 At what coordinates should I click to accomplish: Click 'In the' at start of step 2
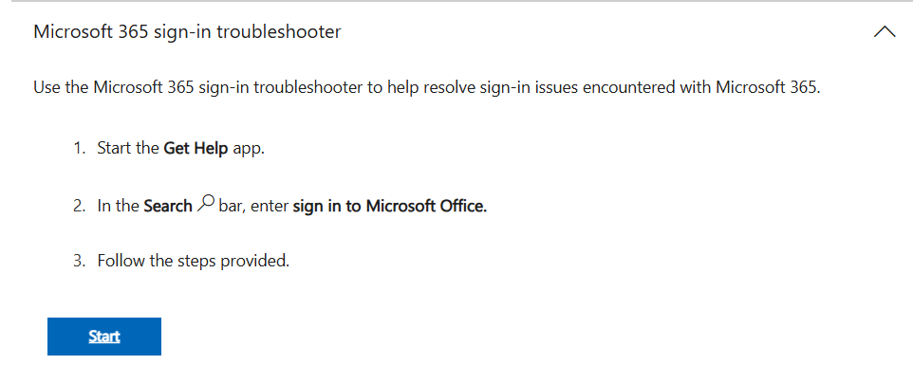(x=118, y=206)
